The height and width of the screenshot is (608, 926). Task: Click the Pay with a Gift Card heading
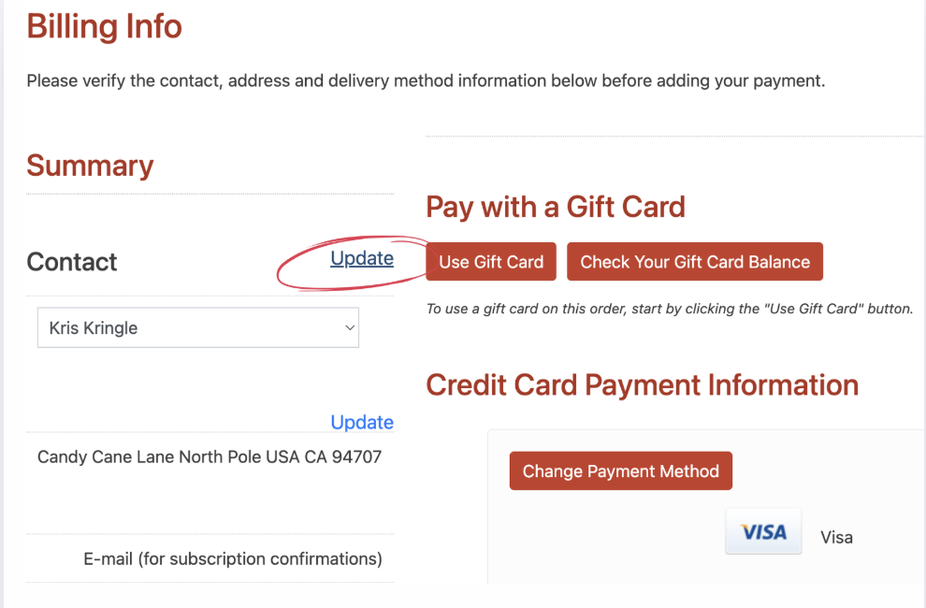[x=556, y=207]
